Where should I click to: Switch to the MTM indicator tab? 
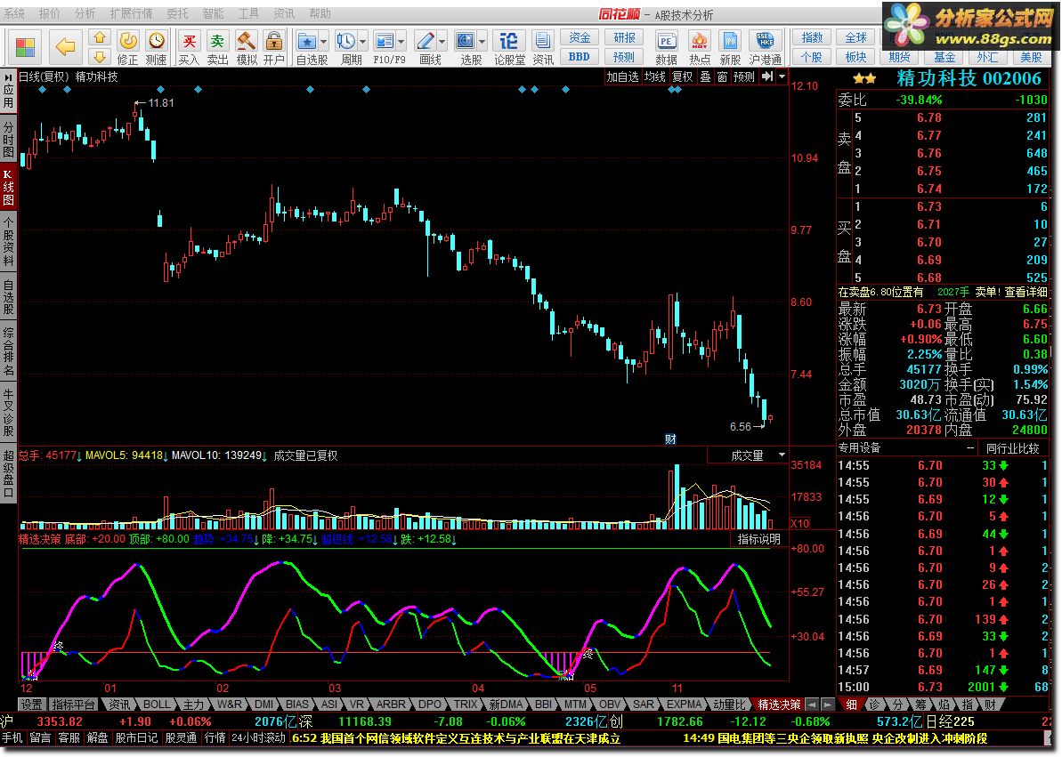[x=575, y=705]
